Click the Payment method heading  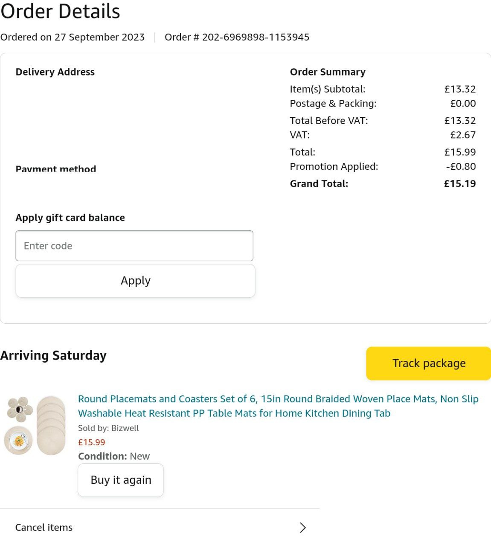[x=56, y=169]
